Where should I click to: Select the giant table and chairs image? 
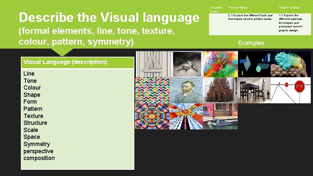coord(254,90)
